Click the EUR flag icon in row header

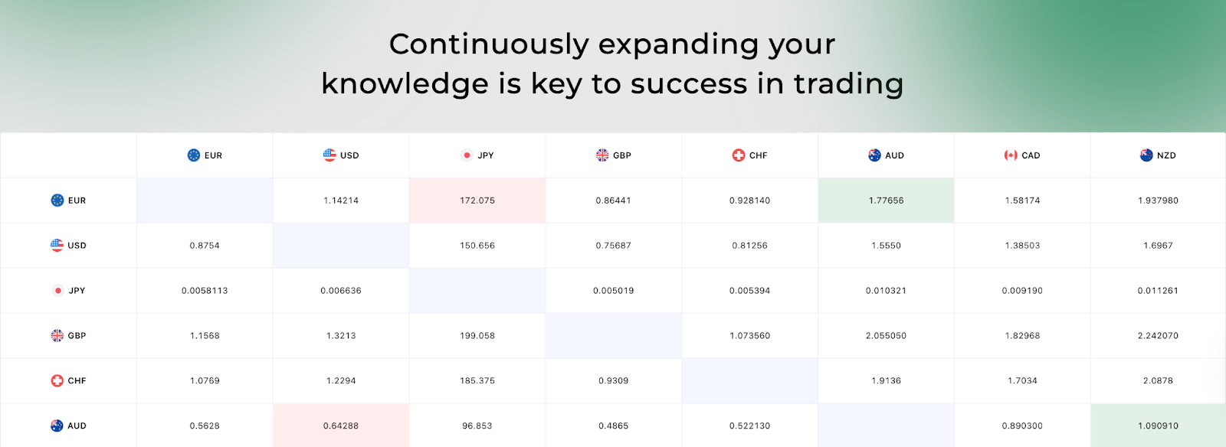point(57,201)
